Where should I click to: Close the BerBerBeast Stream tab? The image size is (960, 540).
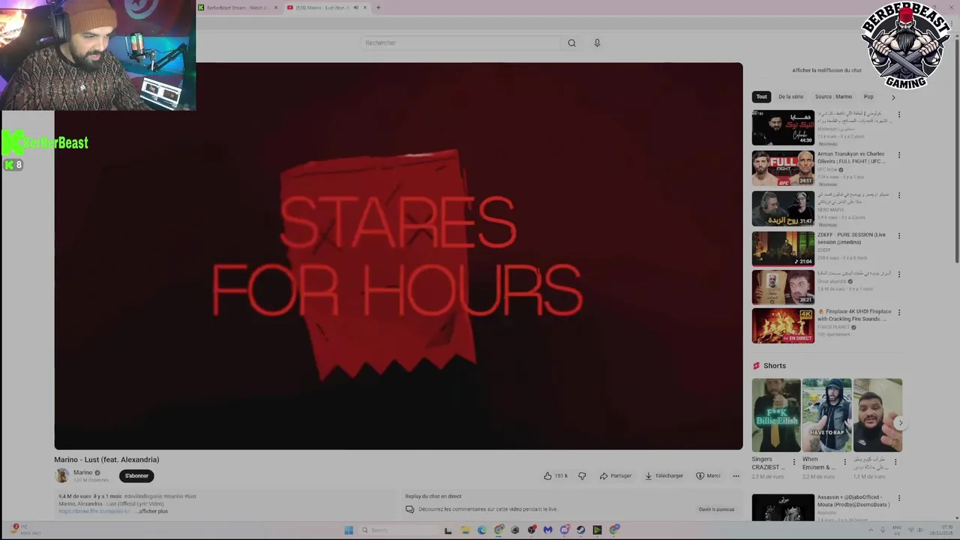[x=276, y=7]
